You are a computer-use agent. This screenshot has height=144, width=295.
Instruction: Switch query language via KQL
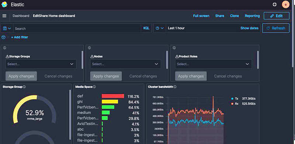[x=146, y=28]
